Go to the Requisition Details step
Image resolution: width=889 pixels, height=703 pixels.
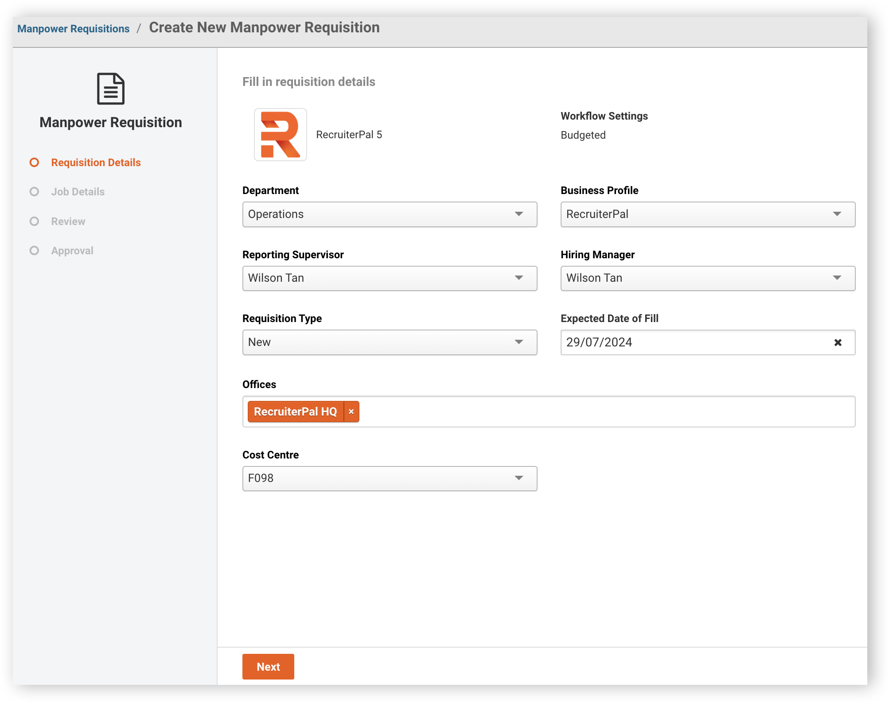click(x=96, y=163)
